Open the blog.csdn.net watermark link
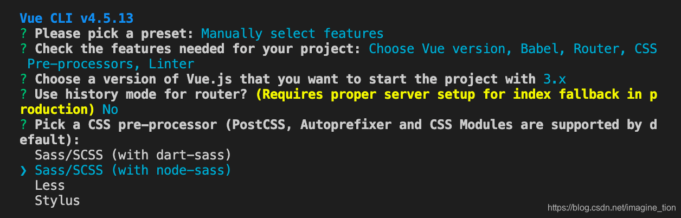Screen dimensions: 681x218 point(612,208)
